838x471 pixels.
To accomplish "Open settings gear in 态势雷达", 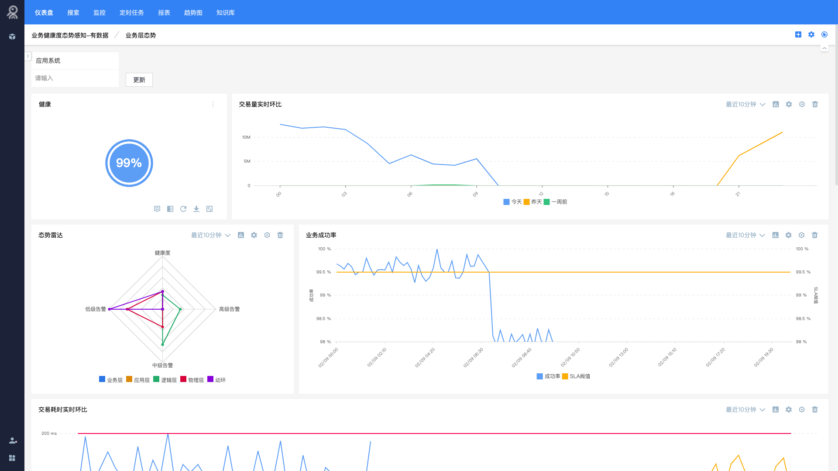I will coord(254,235).
